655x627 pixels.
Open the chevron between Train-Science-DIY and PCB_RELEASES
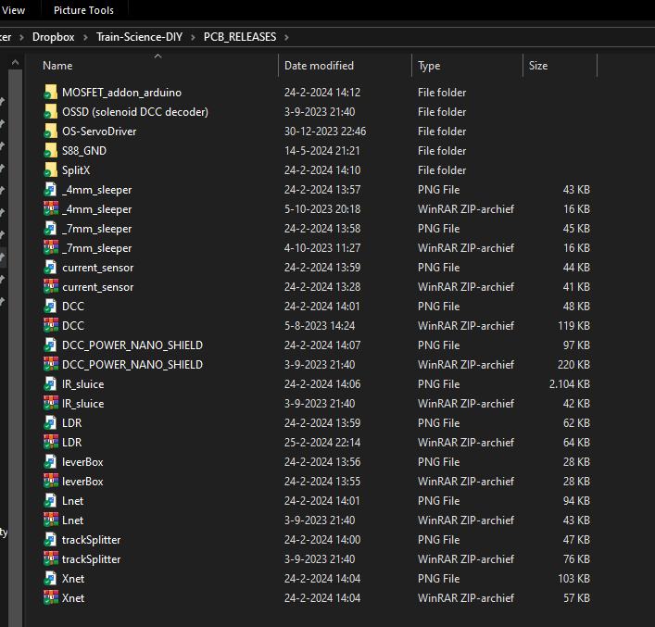[x=194, y=37]
